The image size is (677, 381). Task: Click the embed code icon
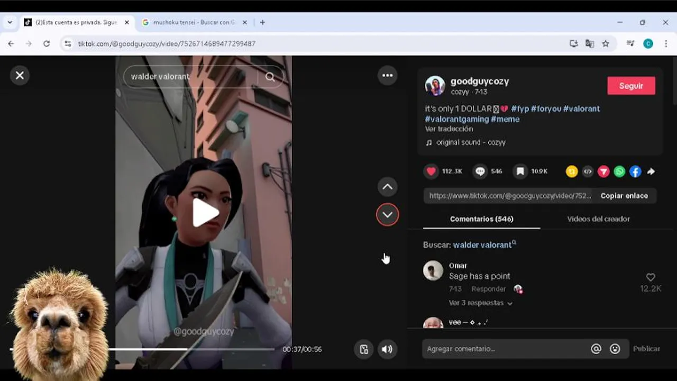pos(588,171)
